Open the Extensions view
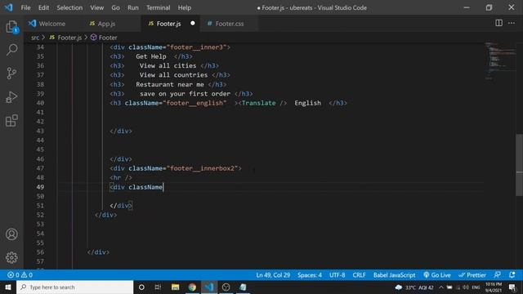 (11, 121)
